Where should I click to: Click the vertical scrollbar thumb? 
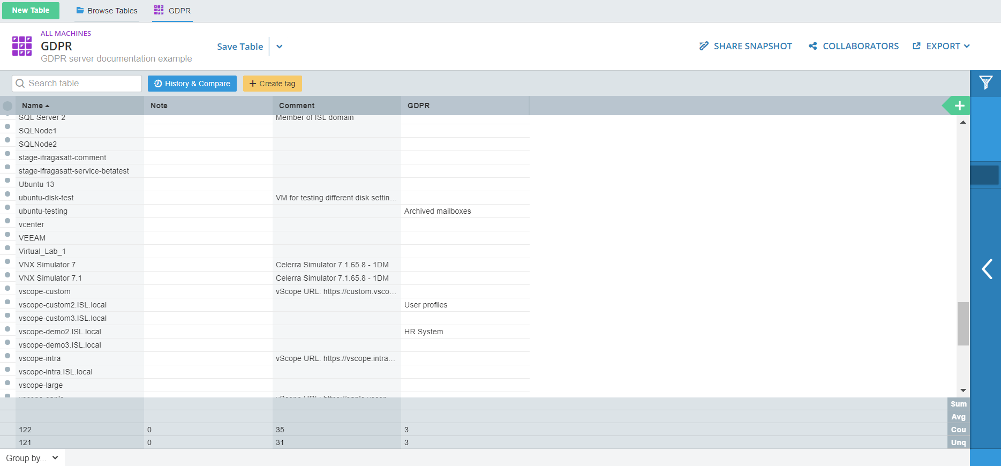pos(963,324)
